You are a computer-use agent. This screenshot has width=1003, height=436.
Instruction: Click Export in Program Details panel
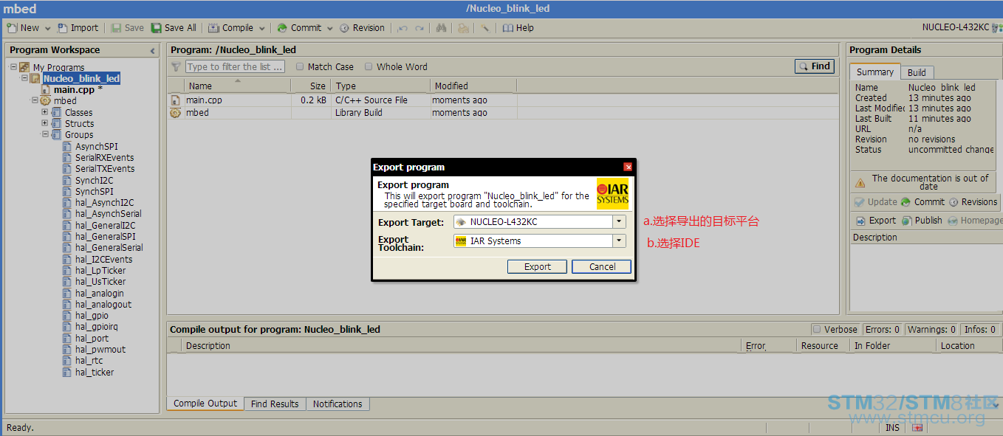click(876, 221)
